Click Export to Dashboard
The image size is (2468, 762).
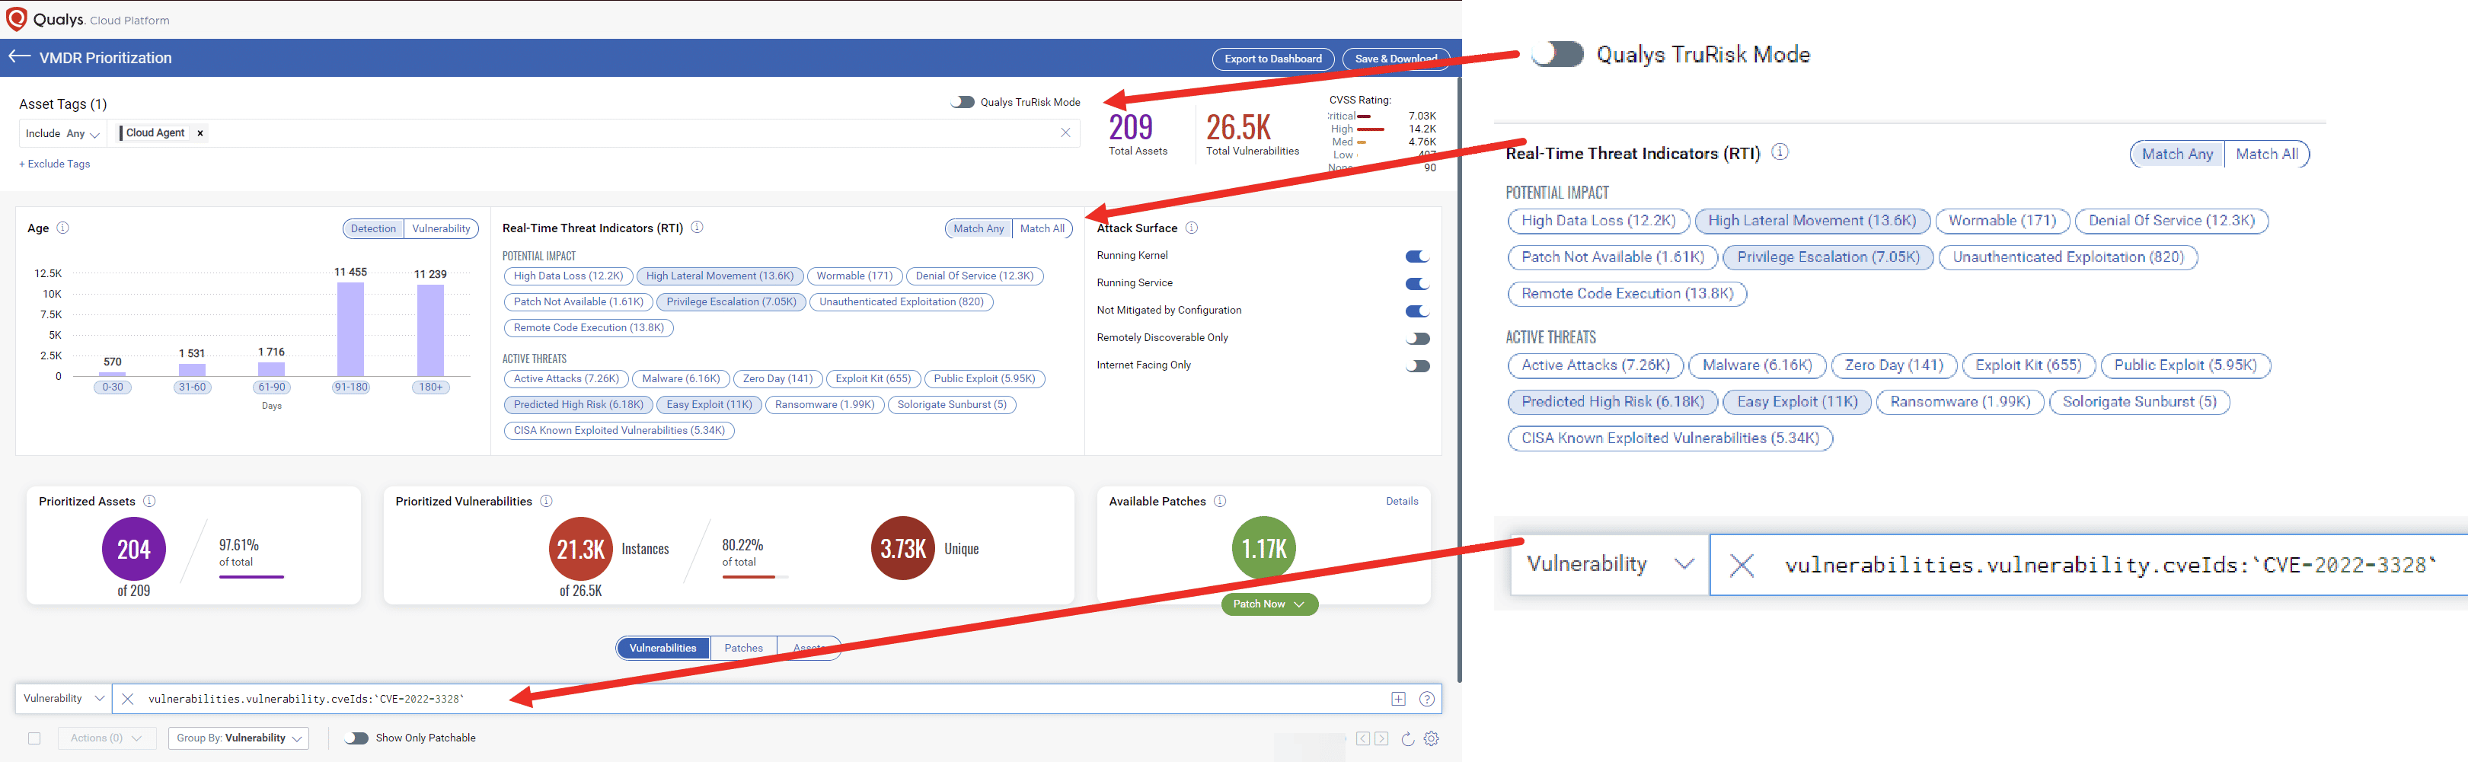pos(1272,59)
